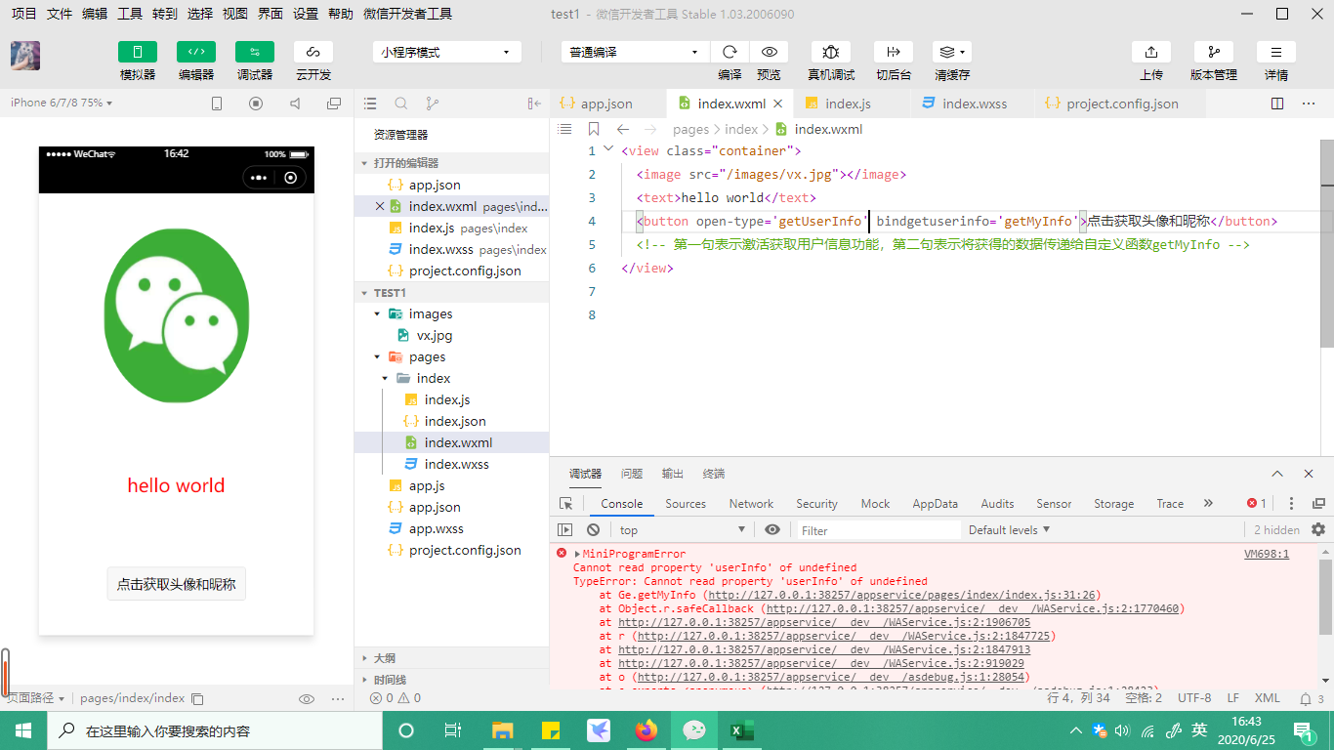Viewport: 1334px width, 750px height.
Task: Click the simulator record icon
Action: pyautogui.click(x=256, y=104)
